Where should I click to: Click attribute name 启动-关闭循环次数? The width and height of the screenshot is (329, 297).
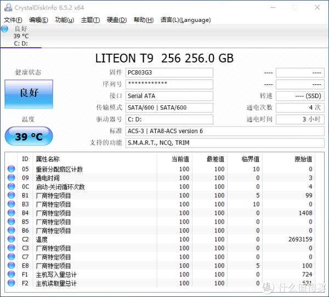tap(60, 187)
